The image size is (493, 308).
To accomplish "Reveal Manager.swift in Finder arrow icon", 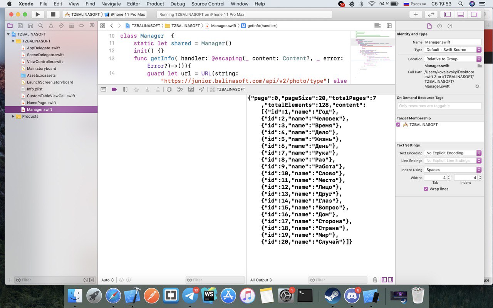I will [477, 86].
